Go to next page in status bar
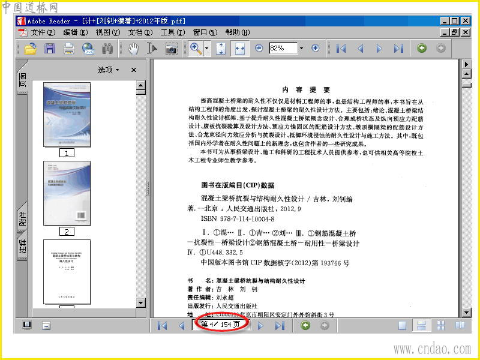The height and width of the screenshot is (360, 480). tap(260, 326)
